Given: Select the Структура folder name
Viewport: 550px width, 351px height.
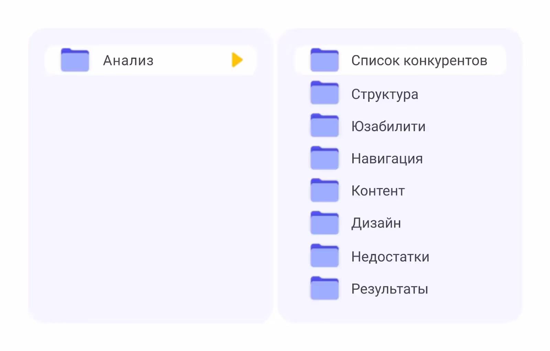Looking at the screenshot, I should coord(385,94).
